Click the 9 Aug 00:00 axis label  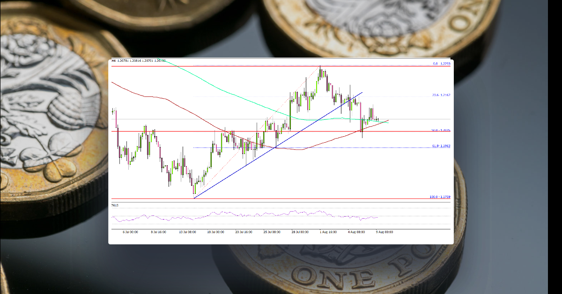(385, 231)
